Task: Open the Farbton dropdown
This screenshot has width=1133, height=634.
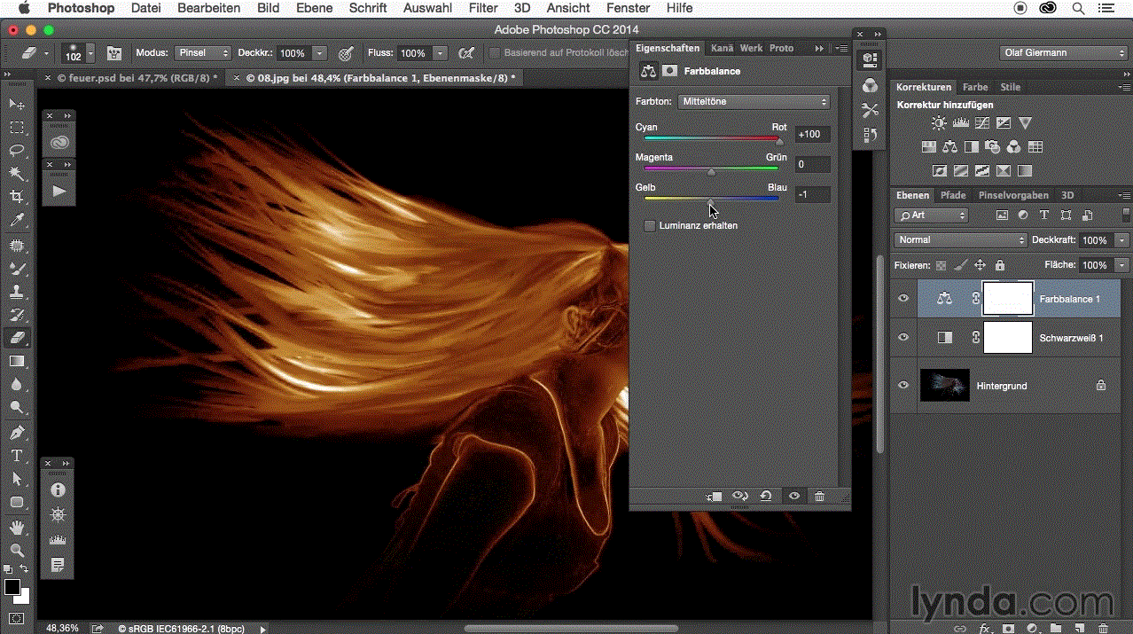Action: [x=754, y=102]
